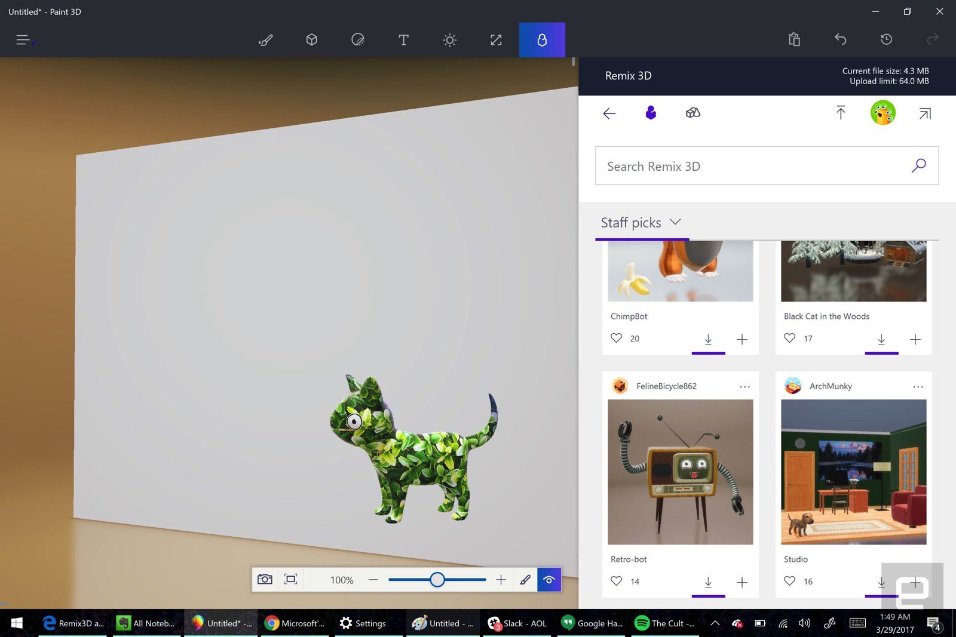Switch to the Remix 3D tab
The width and height of the screenshot is (956, 637).
point(542,40)
